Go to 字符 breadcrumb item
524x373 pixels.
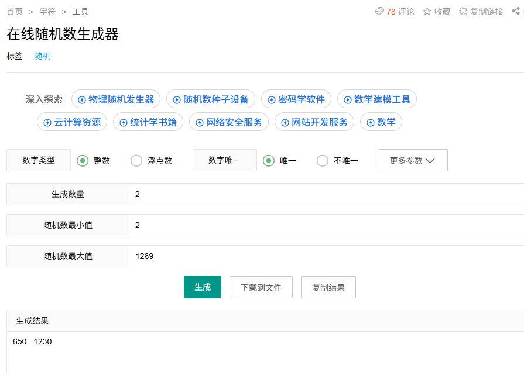click(47, 12)
